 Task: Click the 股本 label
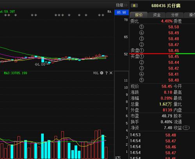pyautogui.click(x=177, y=116)
